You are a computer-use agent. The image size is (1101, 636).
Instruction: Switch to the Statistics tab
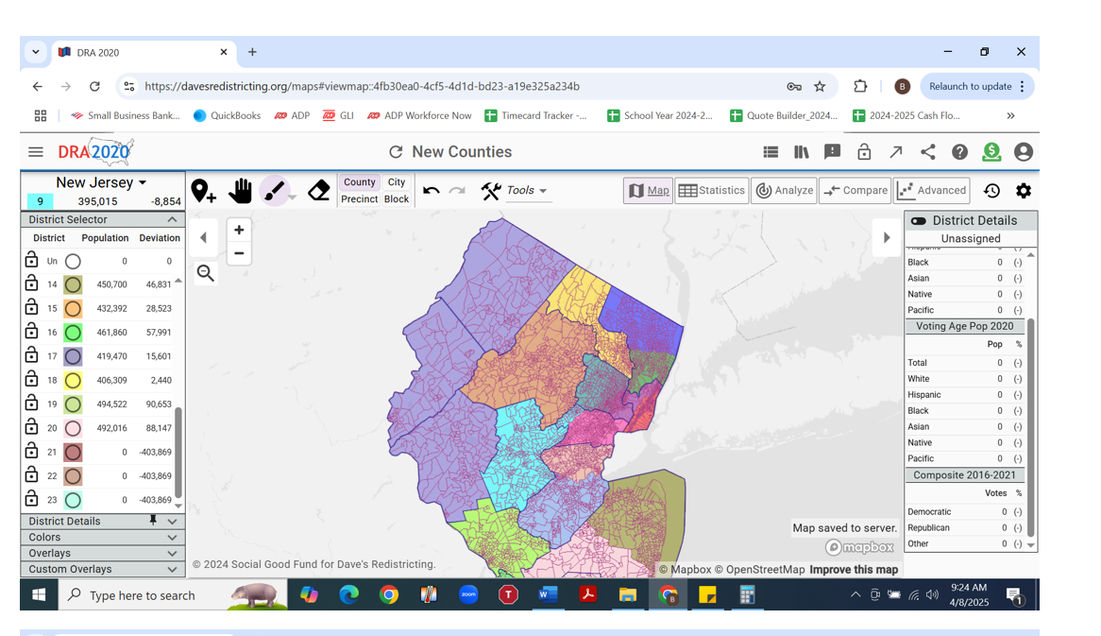point(712,191)
